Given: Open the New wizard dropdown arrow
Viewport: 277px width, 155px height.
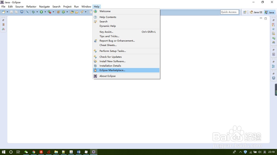Looking at the screenshot, I should (x=7, y=12).
